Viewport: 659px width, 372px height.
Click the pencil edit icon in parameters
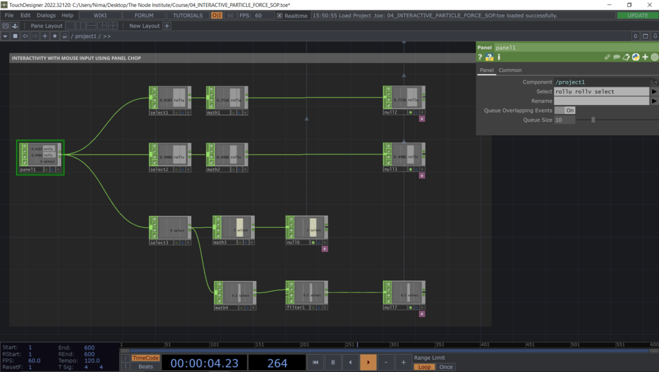click(608, 57)
